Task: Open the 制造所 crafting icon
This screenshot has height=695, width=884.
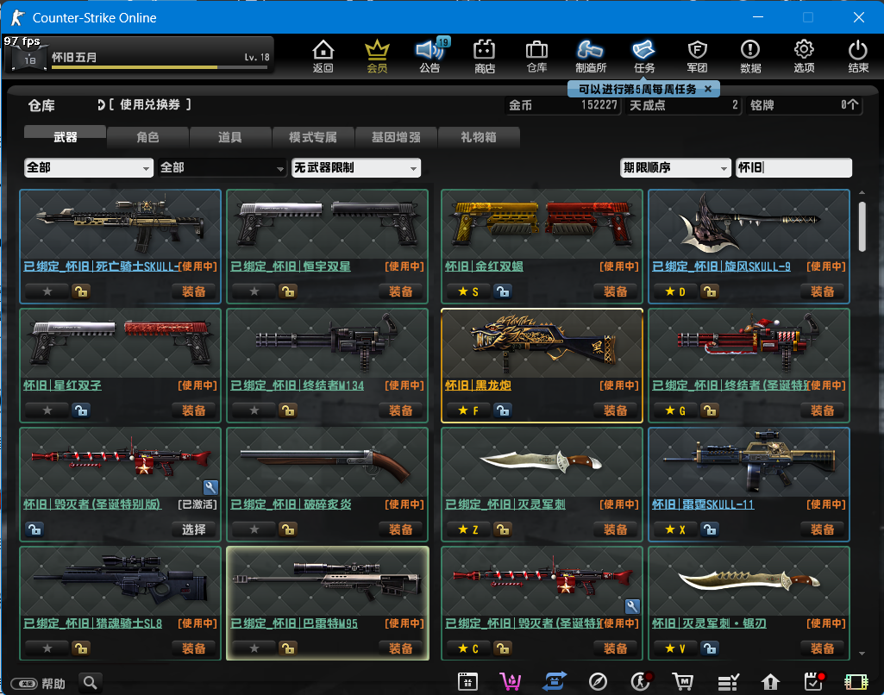Action: tap(590, 56)
